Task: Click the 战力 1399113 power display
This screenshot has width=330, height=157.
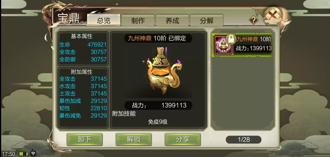Action: (x=158, y=105)
